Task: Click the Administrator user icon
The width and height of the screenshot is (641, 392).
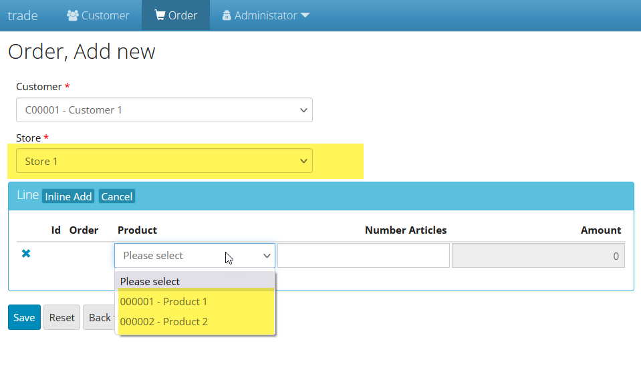Action: point(227,15)
